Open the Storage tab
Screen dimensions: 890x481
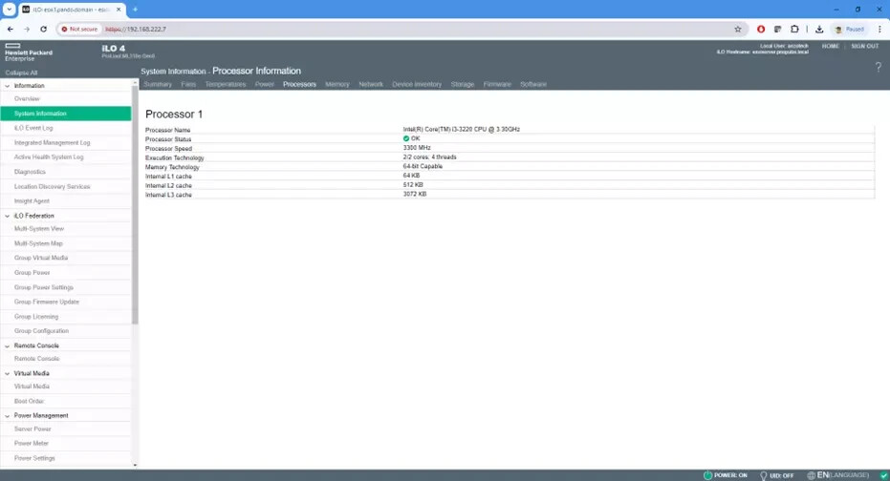(462, 84)
